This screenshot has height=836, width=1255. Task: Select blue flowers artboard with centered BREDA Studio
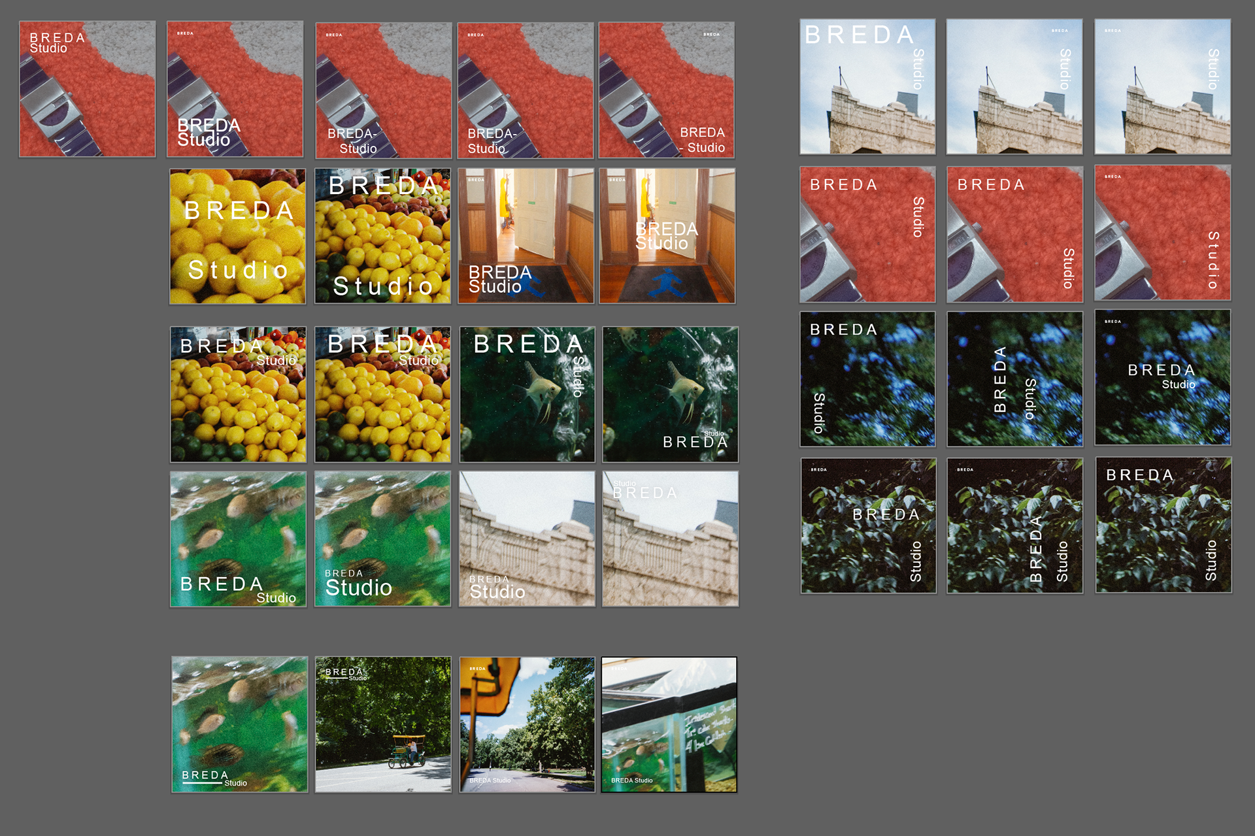1162,378
